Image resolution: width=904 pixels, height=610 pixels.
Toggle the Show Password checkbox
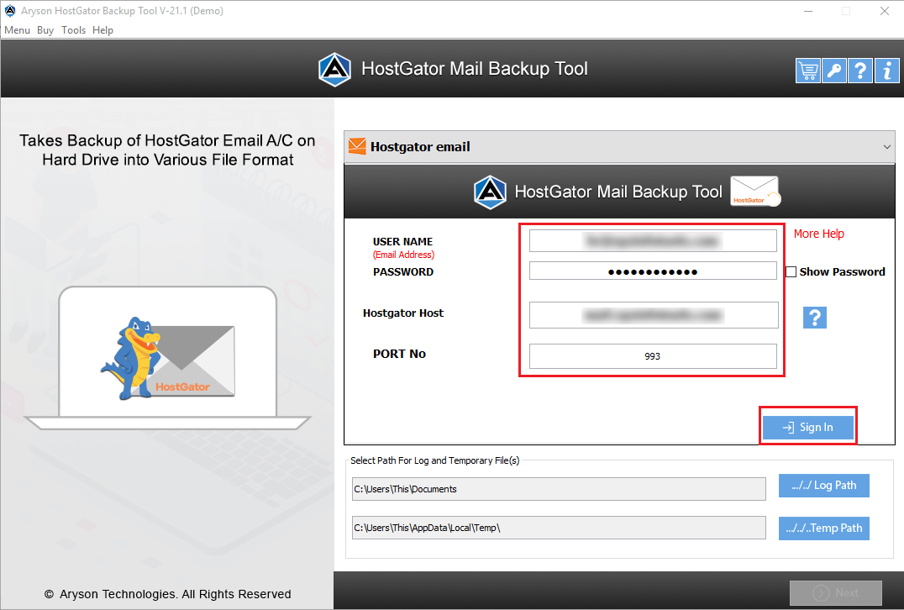click(791, 271)
